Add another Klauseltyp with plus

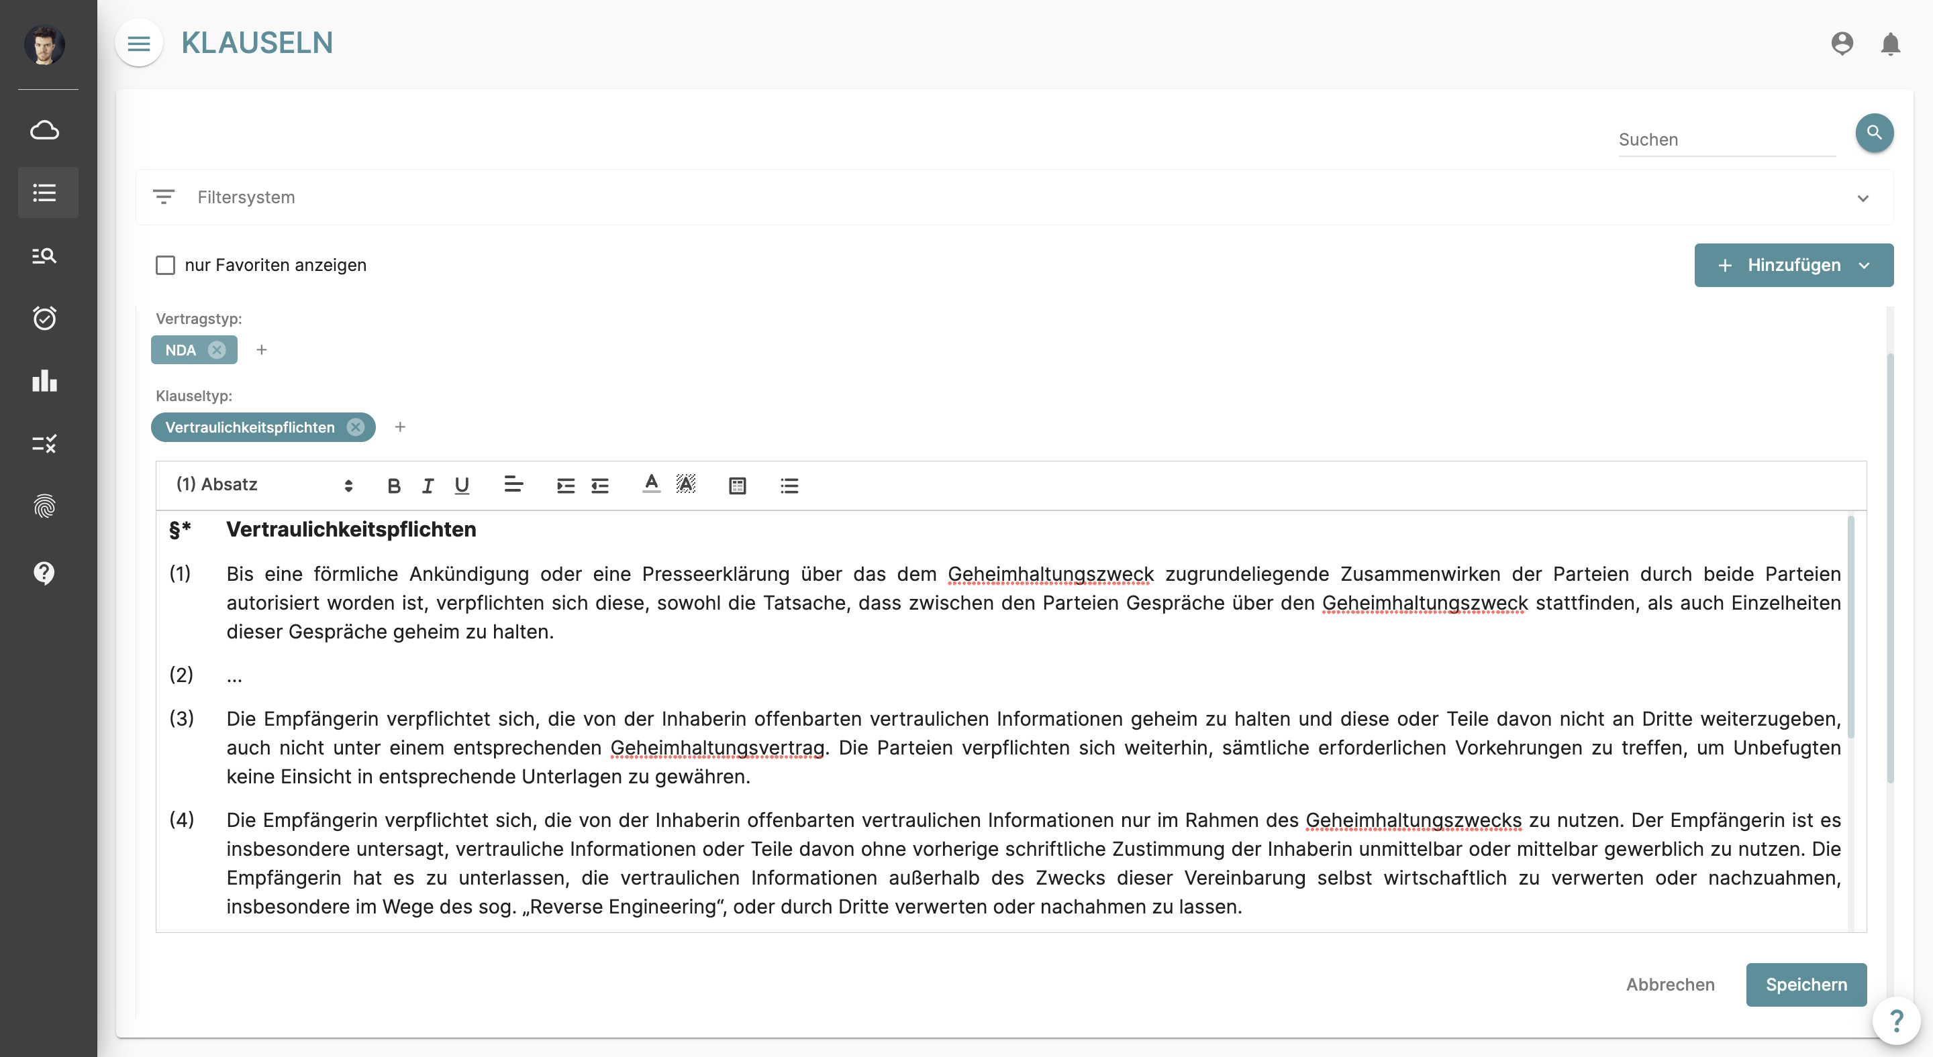point(400,427)
